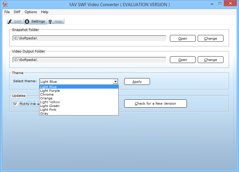The height and width of the screenshot is (172, 239).
Task: Click the app icon in the title bar
Action: click(x=5, y=4)
